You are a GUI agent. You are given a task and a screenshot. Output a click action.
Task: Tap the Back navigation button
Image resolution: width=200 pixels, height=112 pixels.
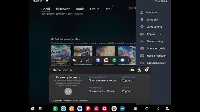pyautogui.click(x=158, y=109)
